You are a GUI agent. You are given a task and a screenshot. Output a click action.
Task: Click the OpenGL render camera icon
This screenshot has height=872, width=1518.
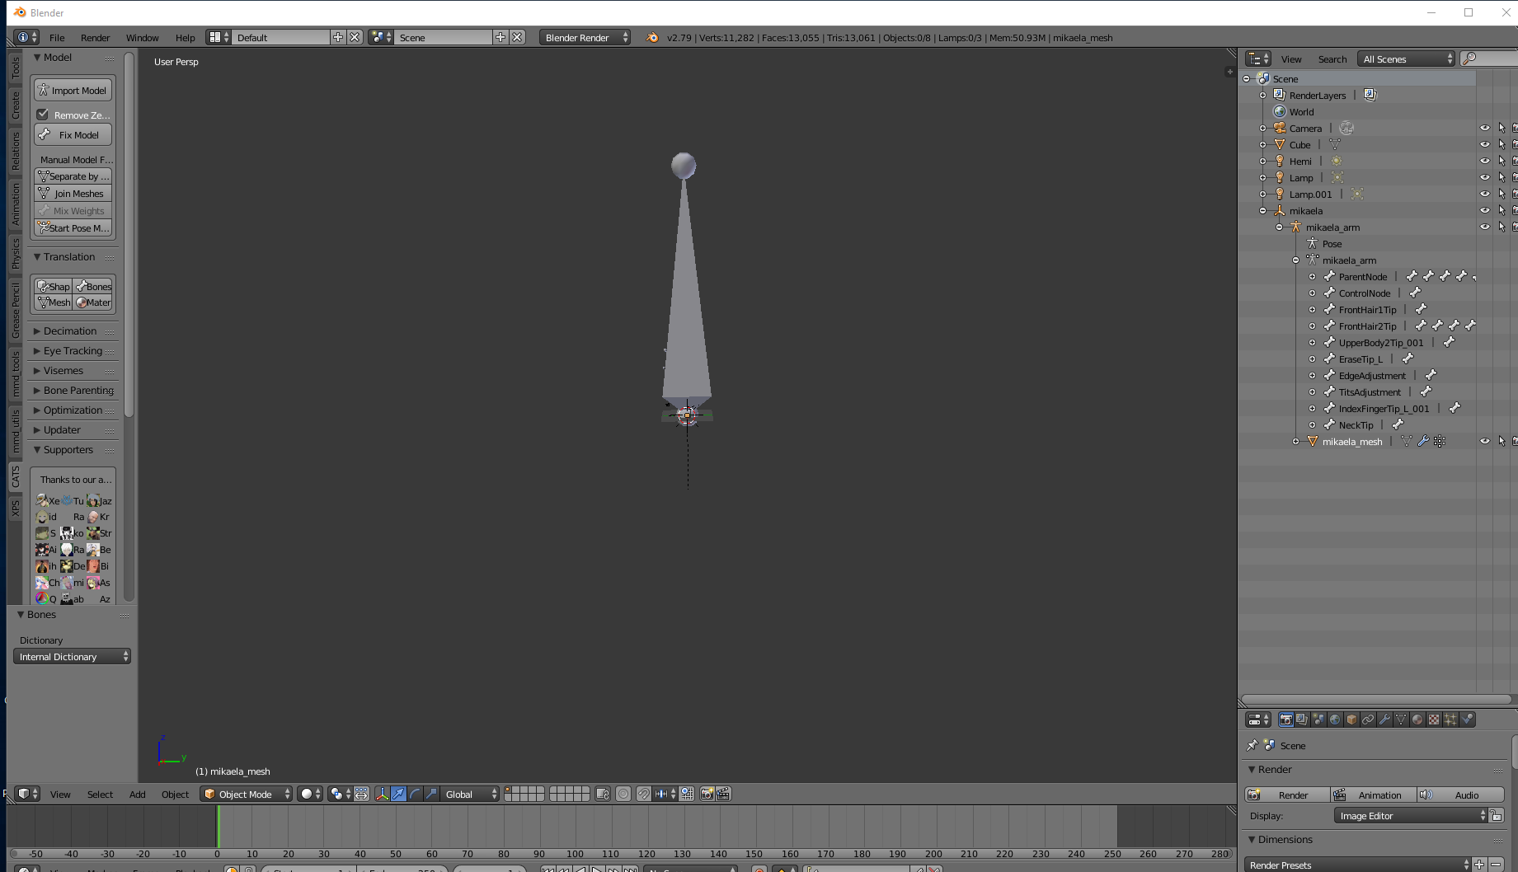click(x=707, y=794)
